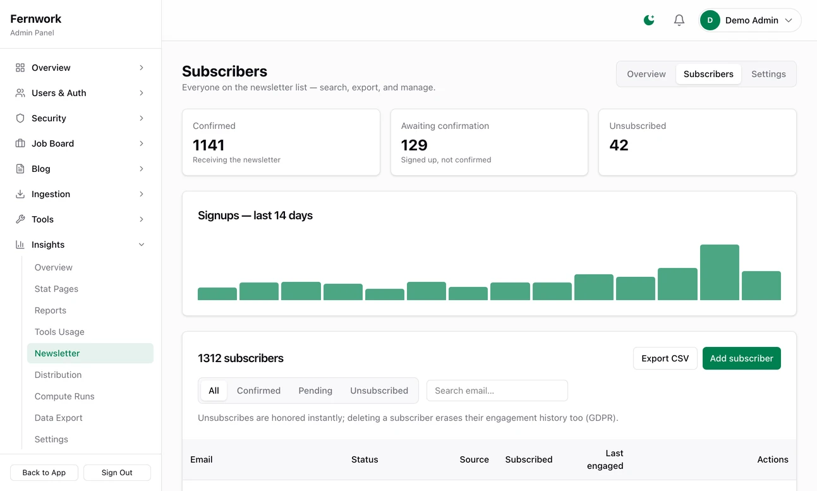The height and width of the screenshot is (491, 817).
Task: Click the Blog document icon
Action: click(x=20, y=169)
